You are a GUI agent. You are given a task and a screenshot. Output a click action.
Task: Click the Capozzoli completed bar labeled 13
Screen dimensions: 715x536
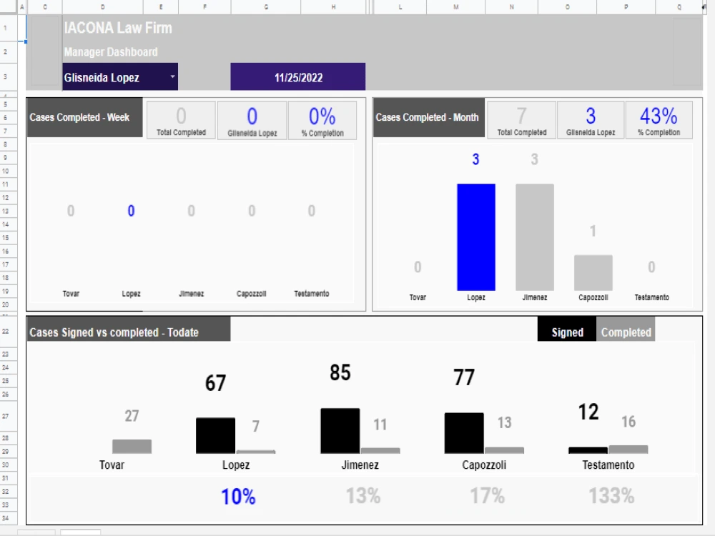pyautogui.click(x=505, y=450)
